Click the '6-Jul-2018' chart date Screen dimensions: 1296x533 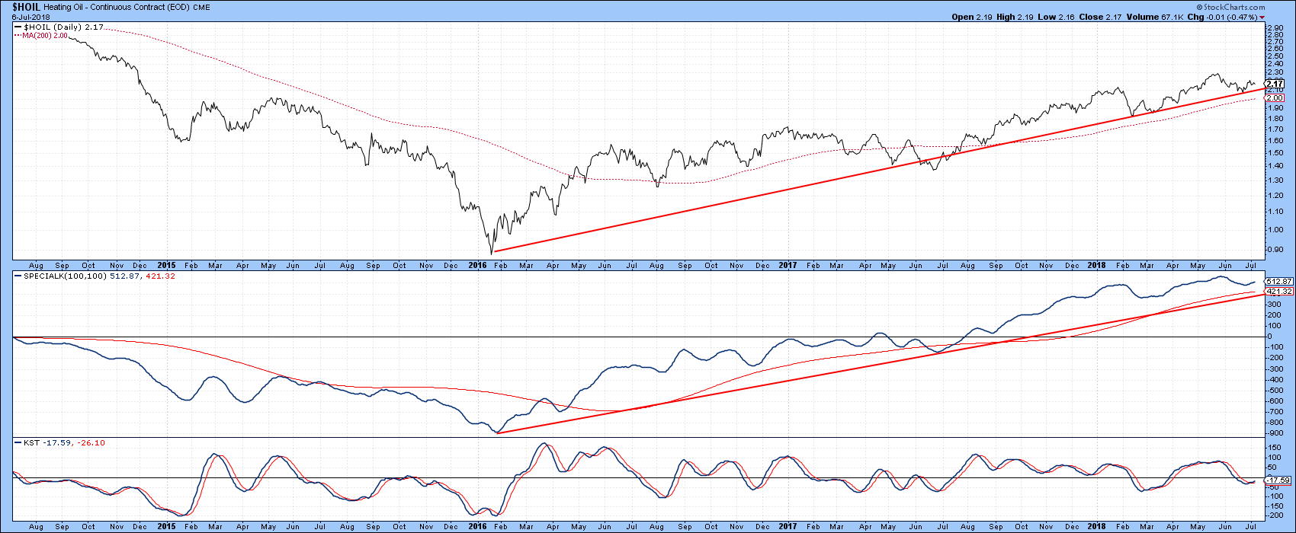(30, 16)
